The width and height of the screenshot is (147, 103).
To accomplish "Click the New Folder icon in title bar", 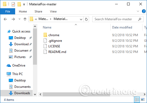I will coord(19,4).
